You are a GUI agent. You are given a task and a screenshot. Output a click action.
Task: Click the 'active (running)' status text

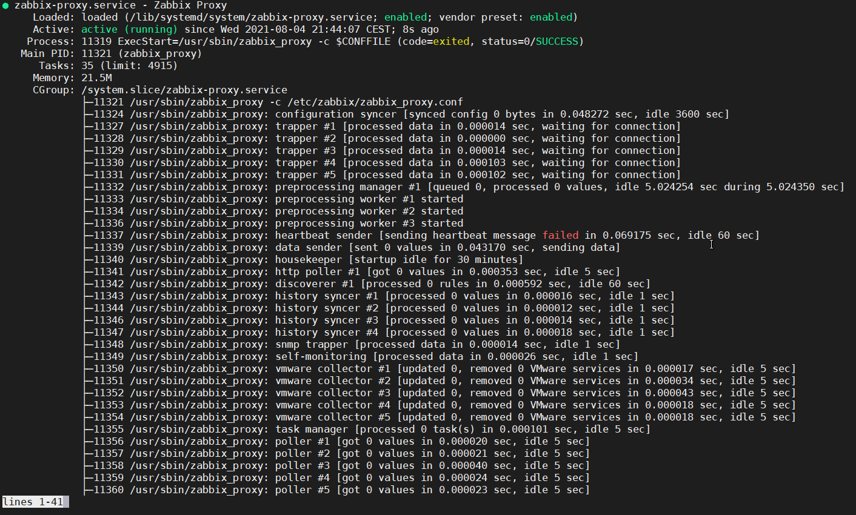130,30
